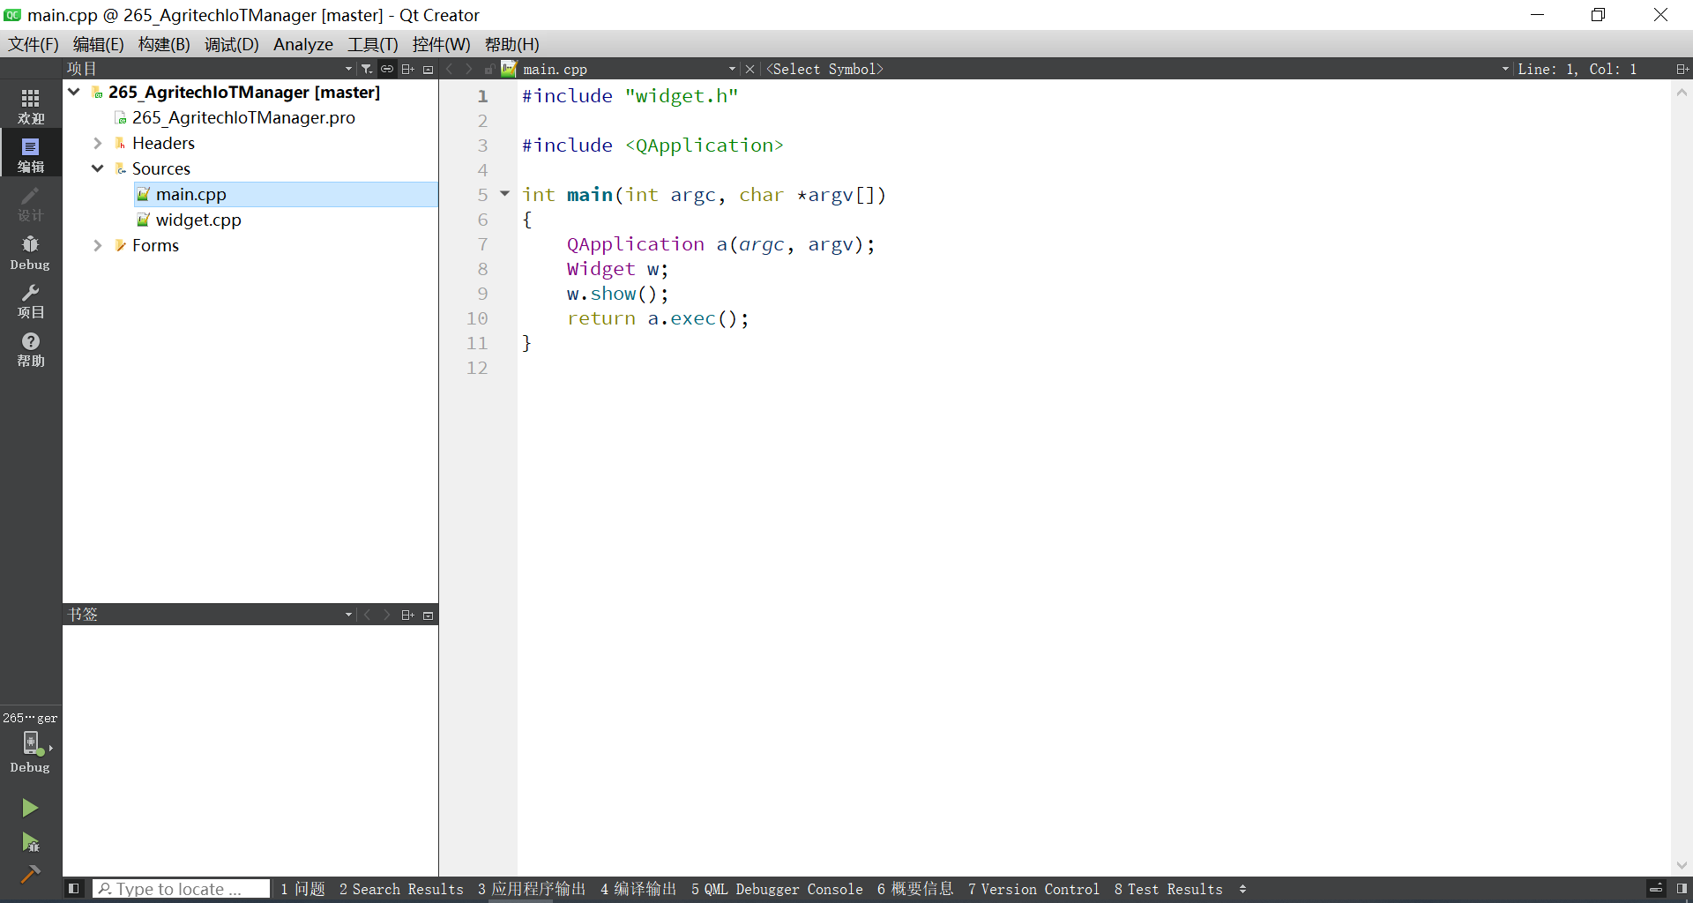1693x903 pixels.
Task: Open the Analyze menu
Action: (302, 44)
